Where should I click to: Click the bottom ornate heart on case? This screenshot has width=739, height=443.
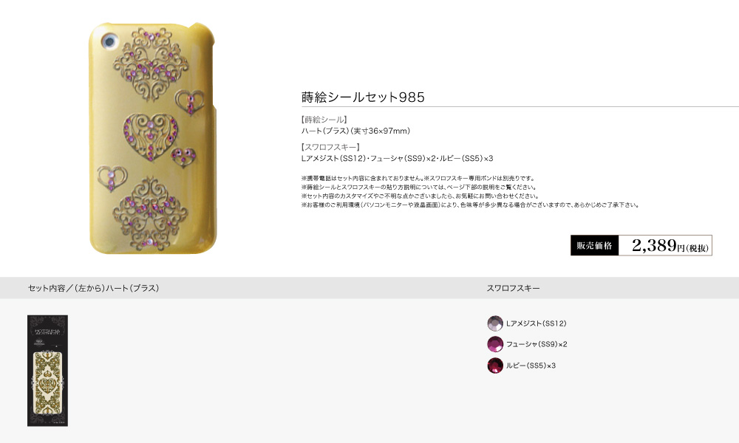click(151, 213)
